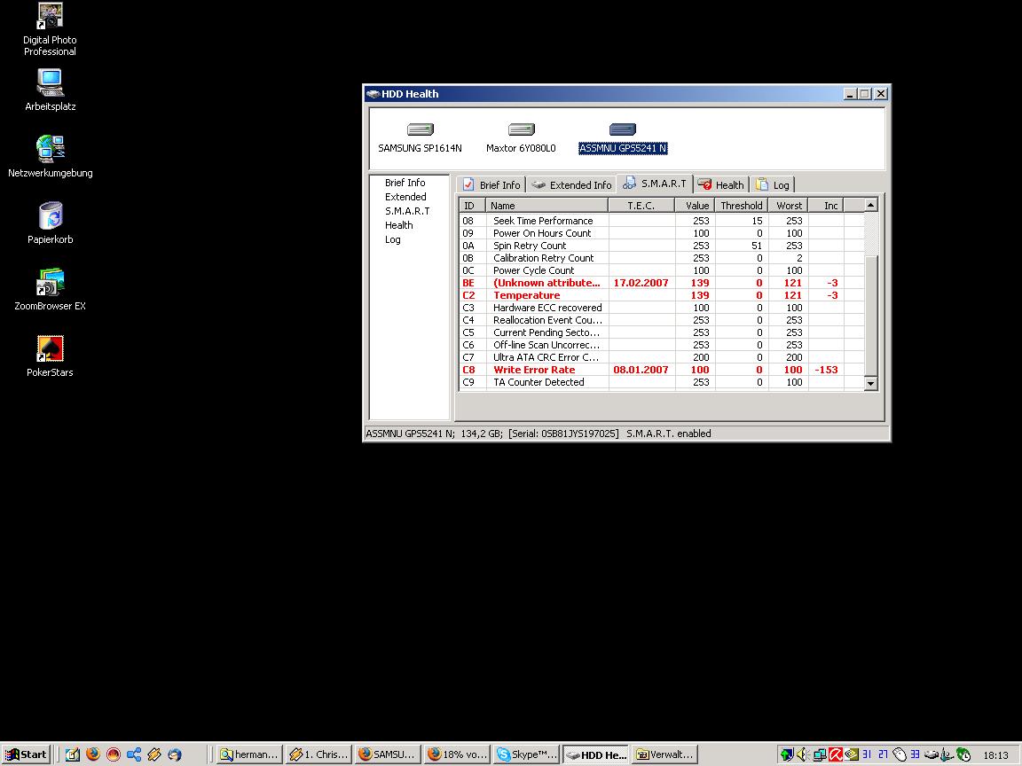Sort by the Worst column header

point(788,205)
